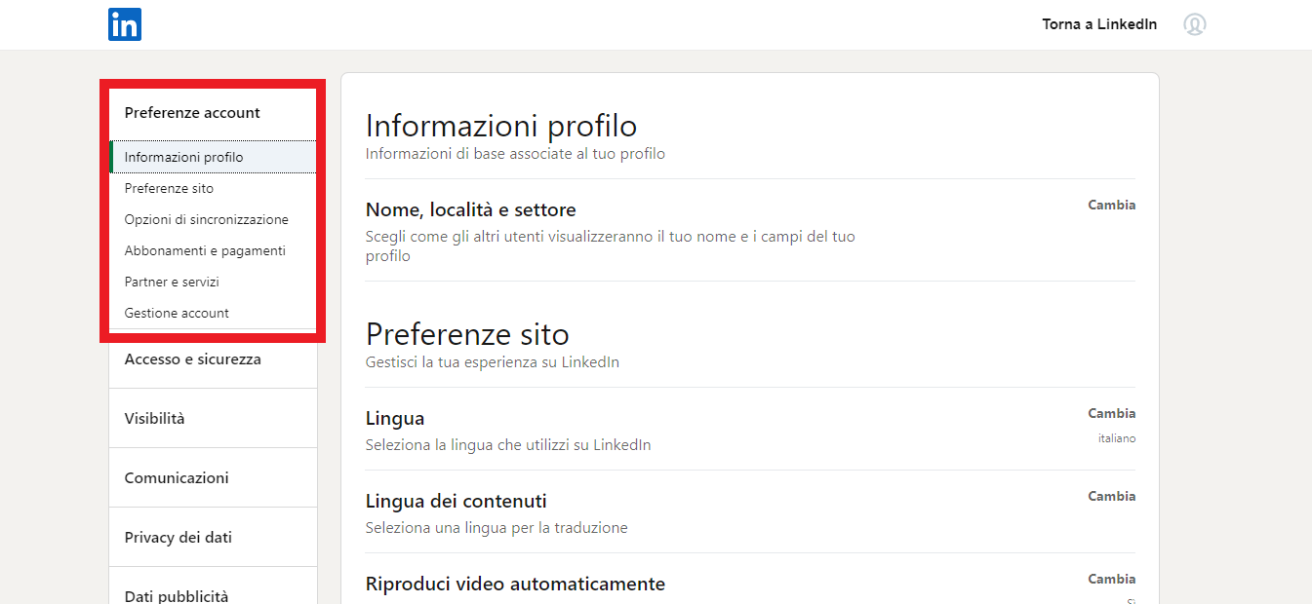Select Opzioni di sincronizzazione
The height and width of the screenshot is (604, 1312).
[x=206, y=219]
